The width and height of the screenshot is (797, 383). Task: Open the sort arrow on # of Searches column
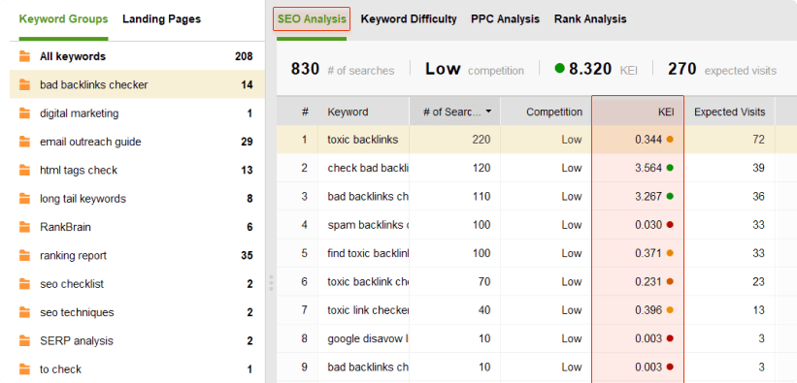coord(489,112)
